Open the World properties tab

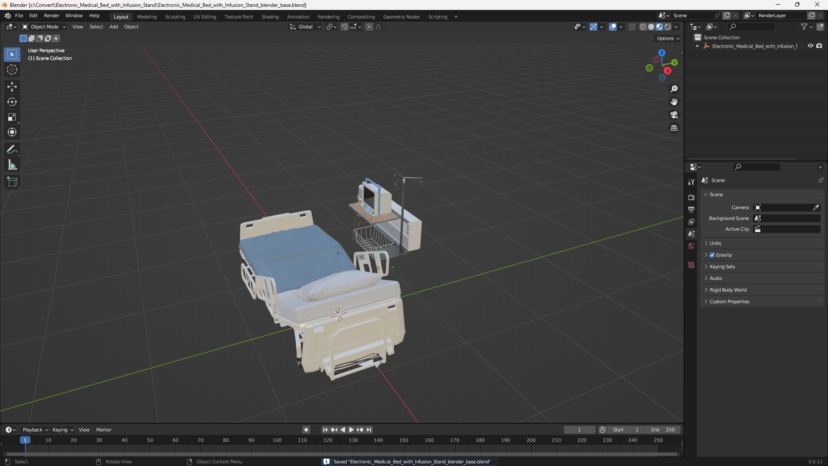tap(691, 246)
